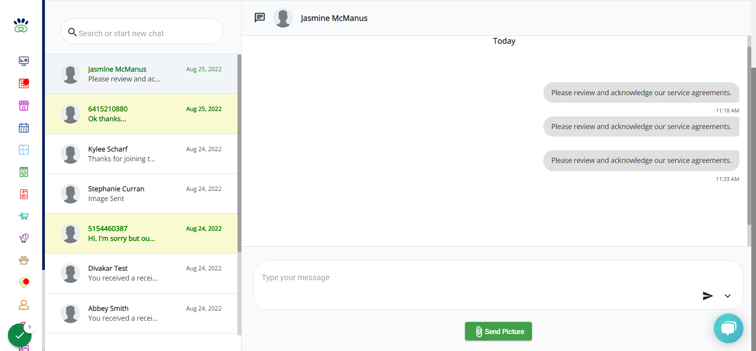
Task: Focus the Search or start new chat field
Action: click(x=142, y=31)
